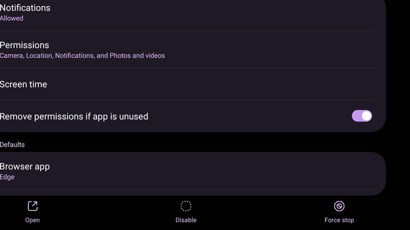Click the "Force stop" text label
Viewport: 410px width, 230px height.
339,220
